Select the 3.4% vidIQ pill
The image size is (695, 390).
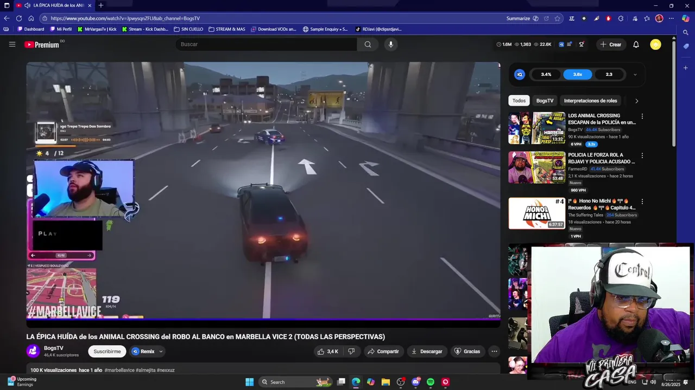546,75
